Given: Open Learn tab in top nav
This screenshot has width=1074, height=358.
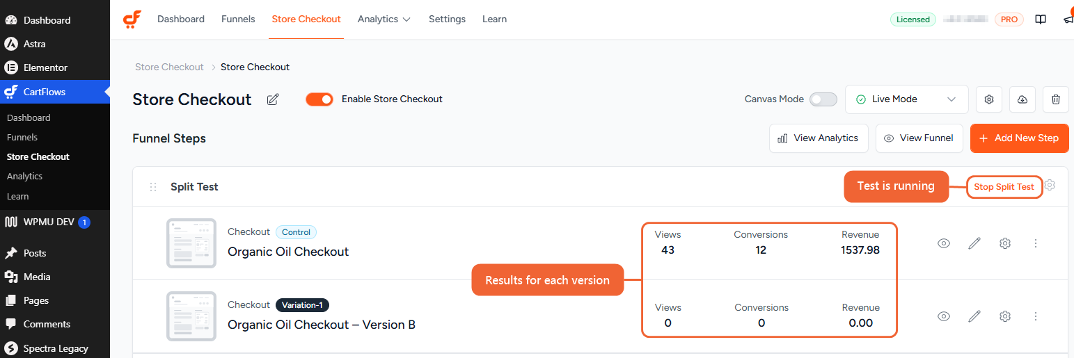Looking at the screenshot, I should (x=494, y=19).
